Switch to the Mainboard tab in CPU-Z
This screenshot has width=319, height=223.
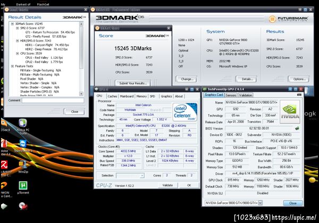click(127, 96)
